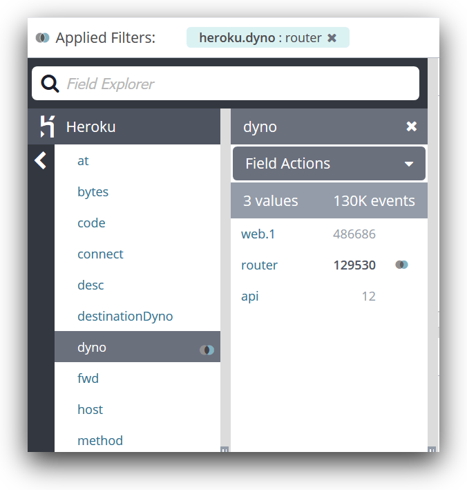Open the connect field
Image resolution: width=467 pixels, height=490 pixels.
click(100, 254)
